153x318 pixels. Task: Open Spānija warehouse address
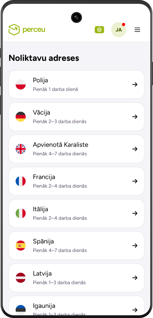(x=76, y=246)
